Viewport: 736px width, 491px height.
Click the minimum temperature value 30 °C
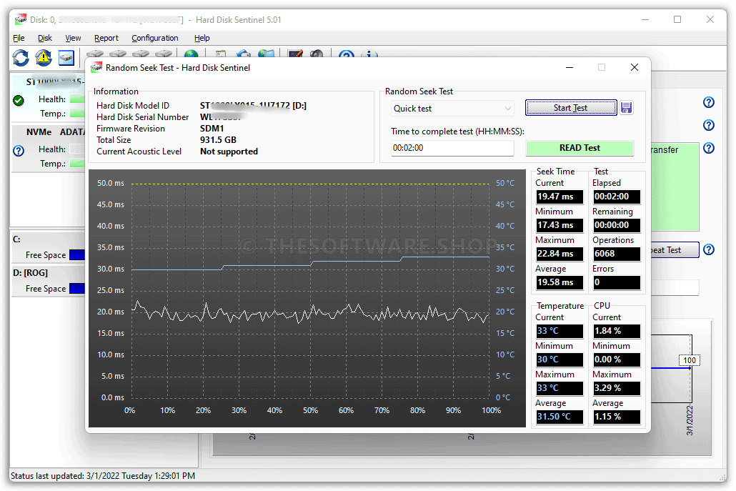[x=560, y=359]
